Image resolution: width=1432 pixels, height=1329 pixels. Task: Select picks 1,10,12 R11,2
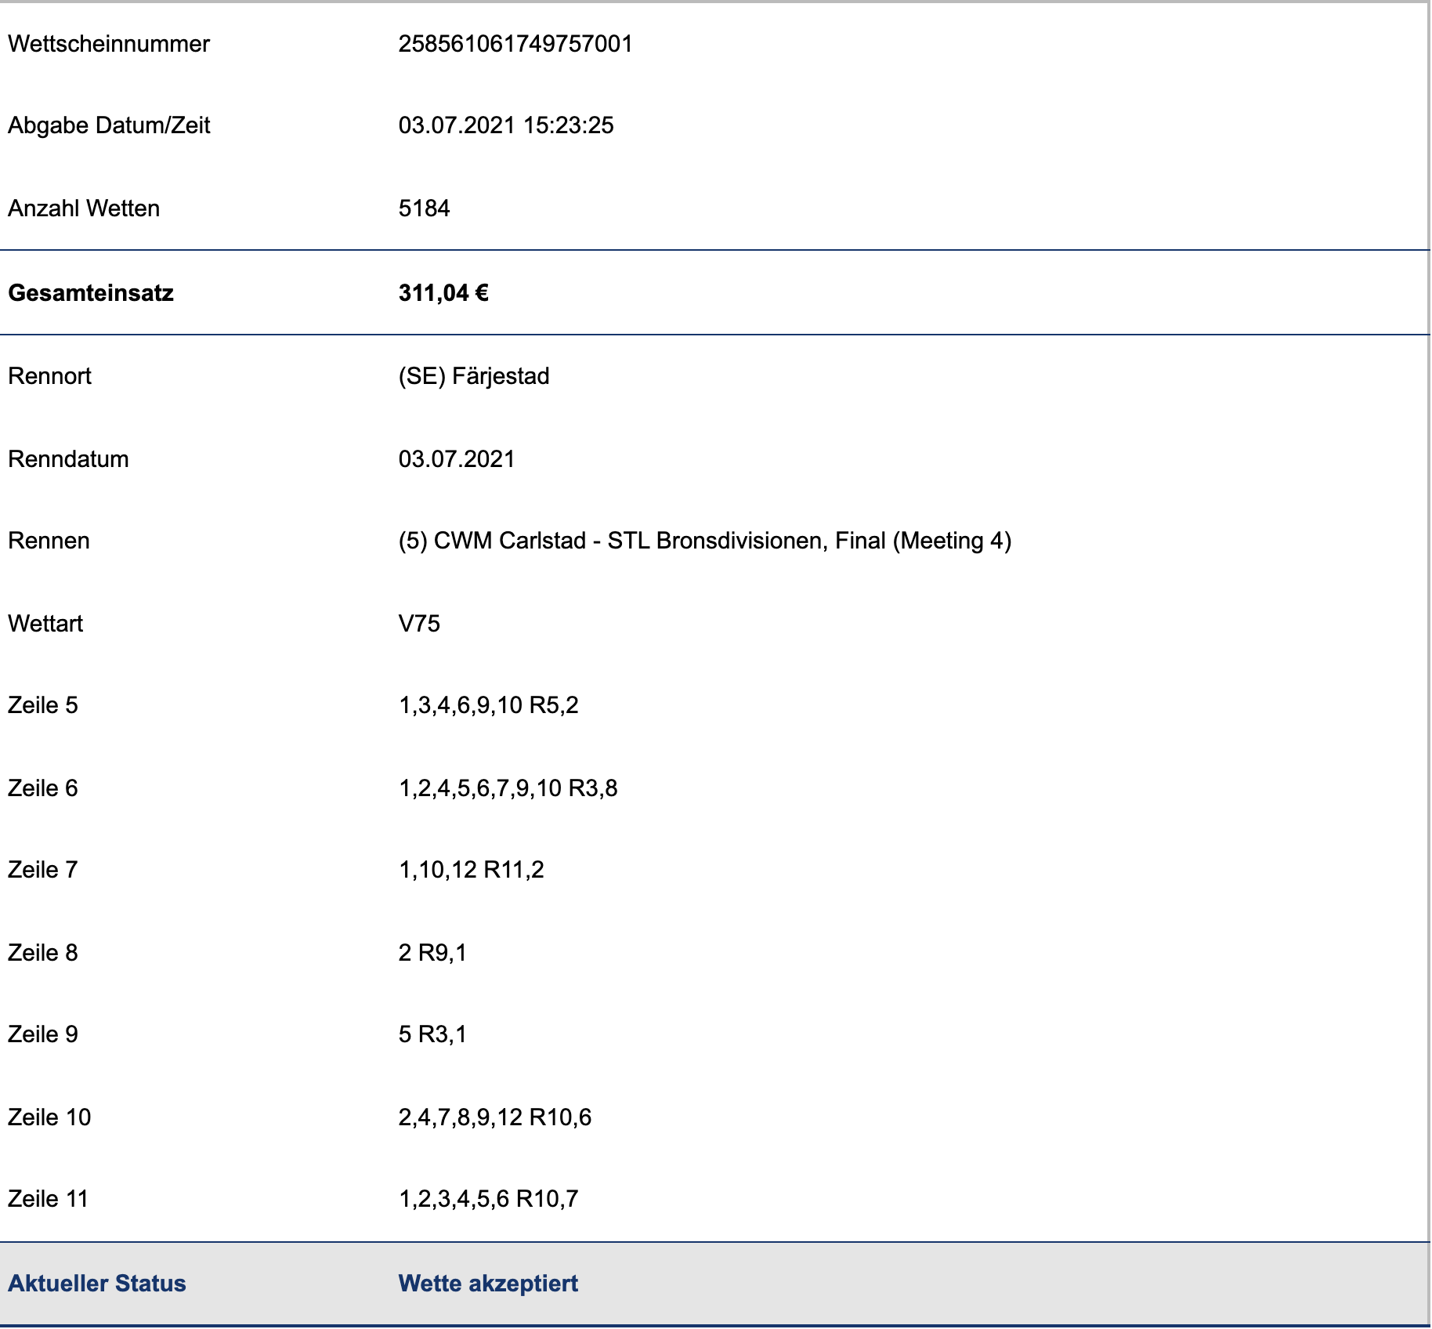tap(472, 870)
